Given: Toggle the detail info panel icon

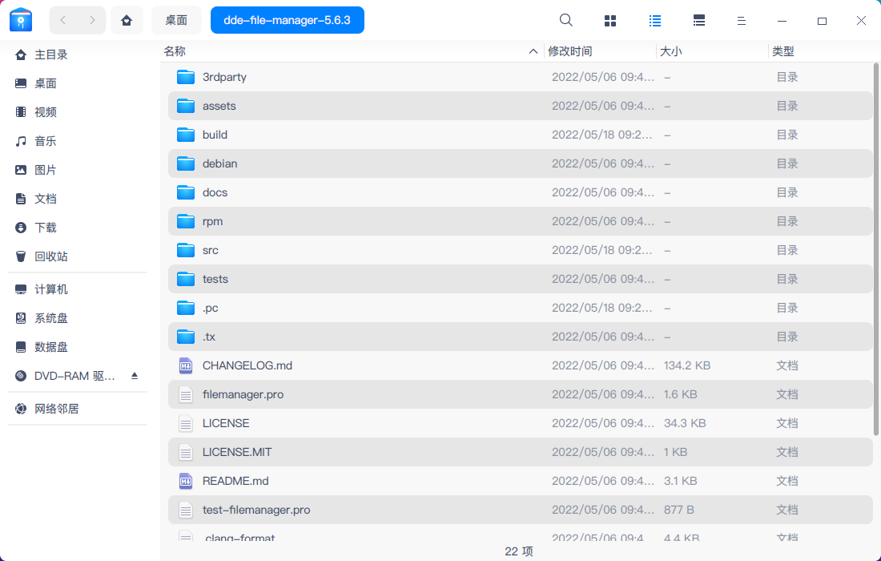Looking at the screenshot, I should coord(699,21).
